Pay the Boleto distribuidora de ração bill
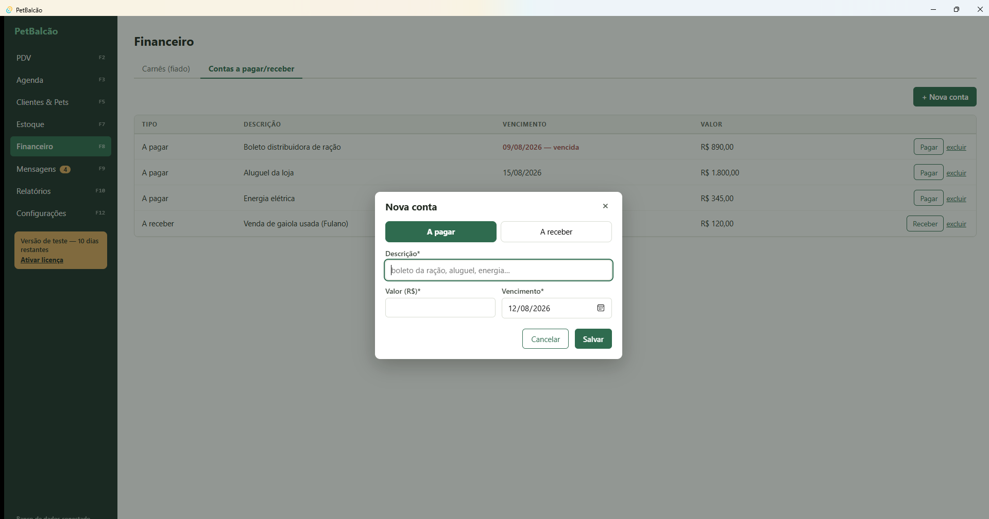989x519 pixels. click(x=929, y=147)
